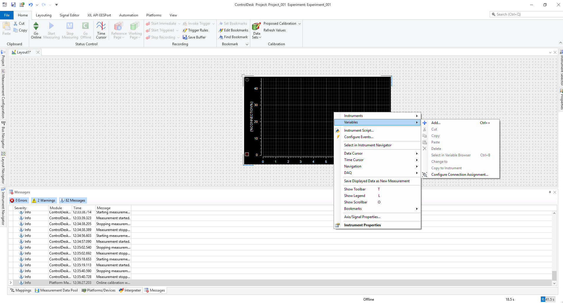
Task: Click the Go Online icon
Action: pyautogui.click(x=36, y=26)
